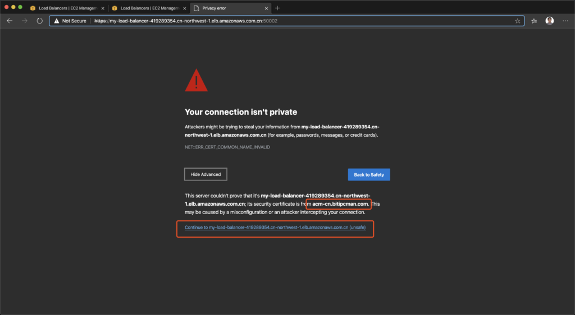This screenshot has width=575, height=315.
Task: Click the forward navigation arrow
Action: coord(24,21)
